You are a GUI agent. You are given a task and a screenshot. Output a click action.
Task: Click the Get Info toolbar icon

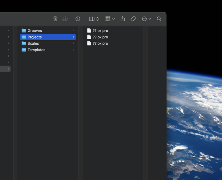pos(78,19)
